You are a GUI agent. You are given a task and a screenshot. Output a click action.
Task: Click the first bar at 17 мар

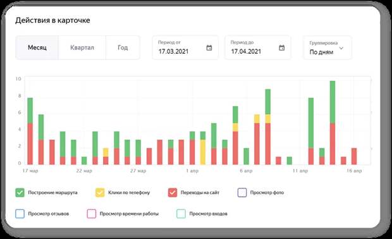tap(30, 131)
